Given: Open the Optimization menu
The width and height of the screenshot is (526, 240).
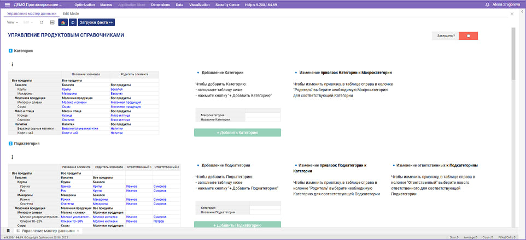Looking at the screenshot, I should pyautogui.click(x=84, y=4).
